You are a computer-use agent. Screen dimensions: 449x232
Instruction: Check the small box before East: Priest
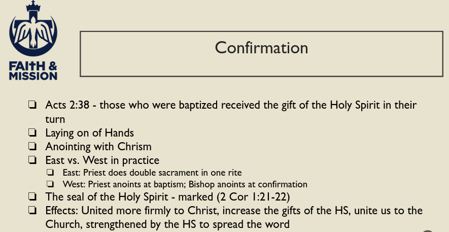(x=50, y=173)
